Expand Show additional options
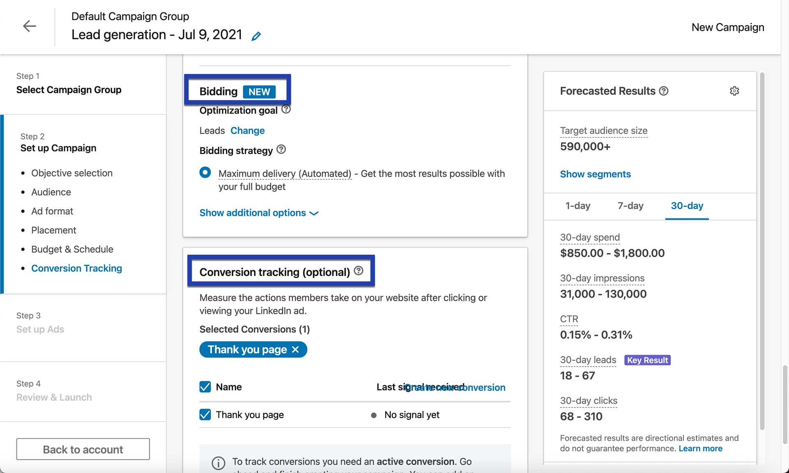 259,213
